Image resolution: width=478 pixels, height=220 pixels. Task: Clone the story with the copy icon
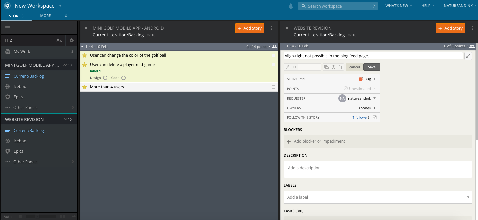326,67
